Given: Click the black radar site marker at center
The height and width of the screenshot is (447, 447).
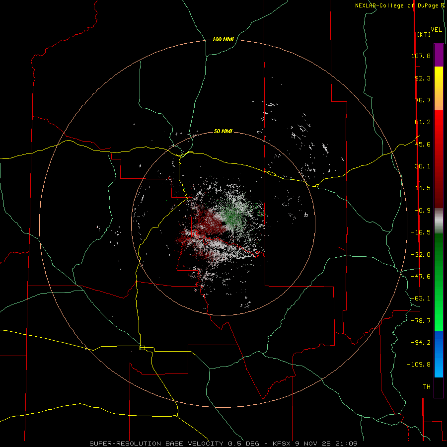Looking at the screenshot, I should 224,223.
